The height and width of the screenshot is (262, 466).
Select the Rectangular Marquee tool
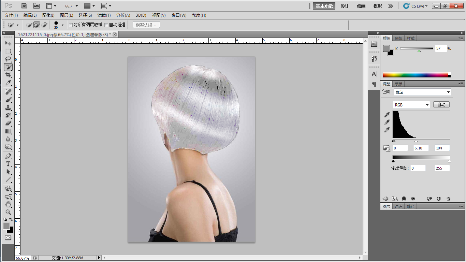[8, 51]
